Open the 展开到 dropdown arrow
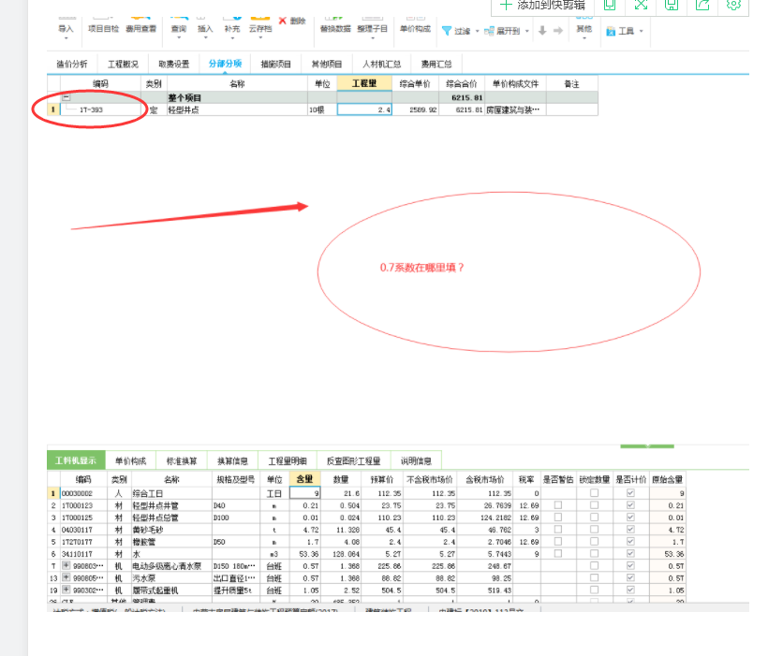Viewport: 783px width, 656px height. point(527,31)
